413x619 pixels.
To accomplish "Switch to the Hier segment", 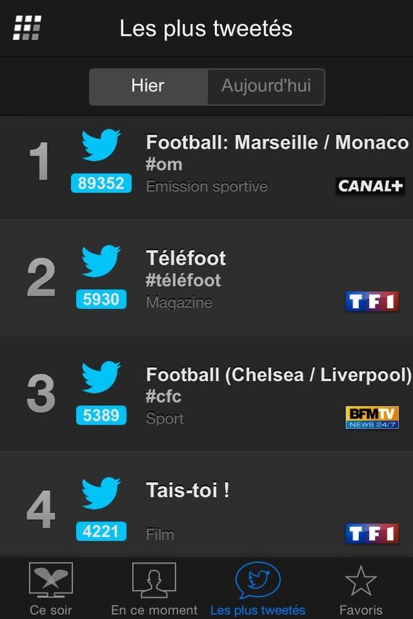I will click(148, 87).
